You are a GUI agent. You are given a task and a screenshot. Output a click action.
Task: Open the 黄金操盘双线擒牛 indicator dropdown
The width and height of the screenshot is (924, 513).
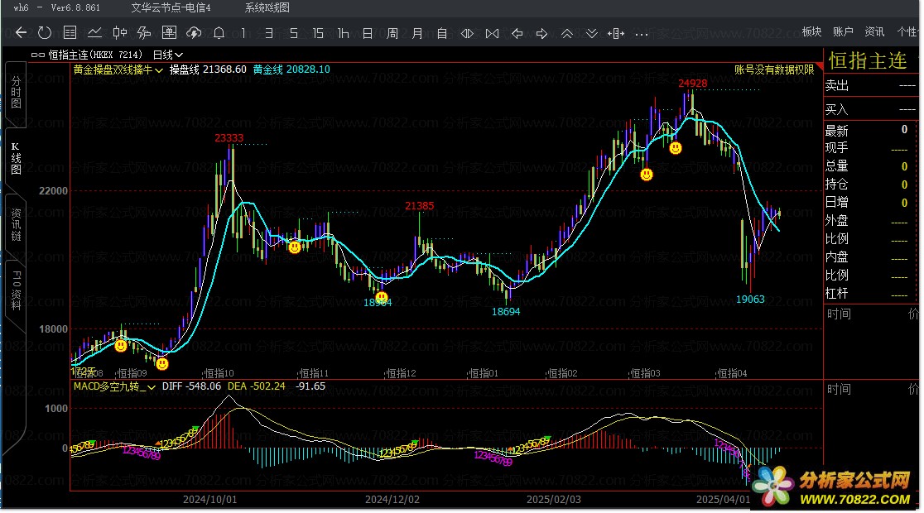[118, 70]
